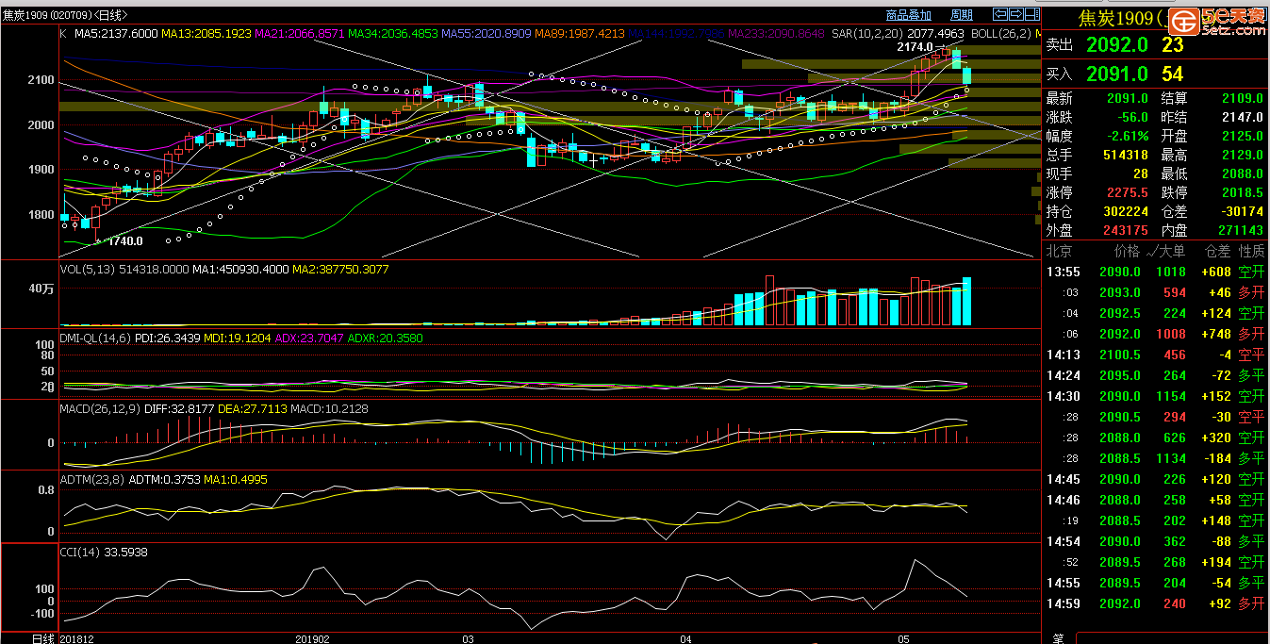1270x644 pixels.
Task: Click the 日线 period label at bottom left
Action: pyautogui.click(x=43, y=638)
